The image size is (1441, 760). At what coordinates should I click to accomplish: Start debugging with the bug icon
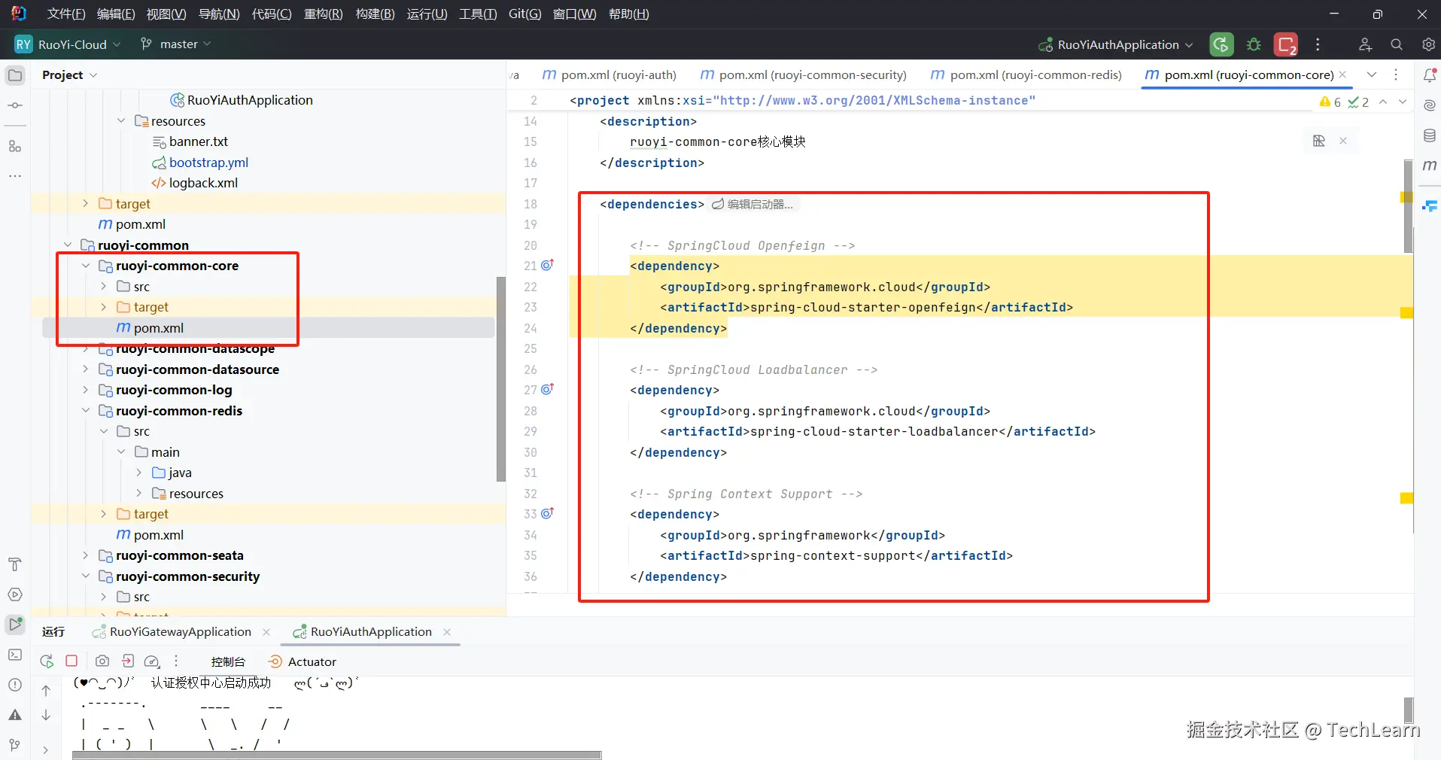pyautogui.click(x=1254, y=44)
